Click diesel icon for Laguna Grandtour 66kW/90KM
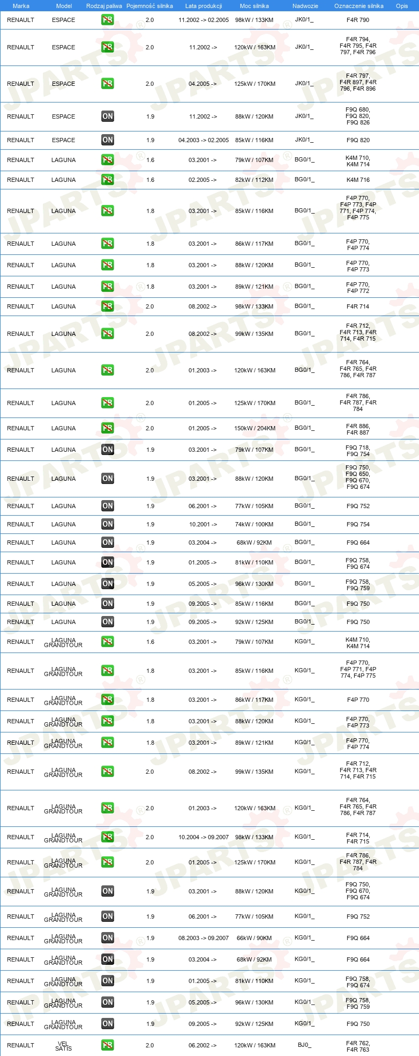Image resolution: width=419 pixels, height=1056 pixels. (108, 938)
